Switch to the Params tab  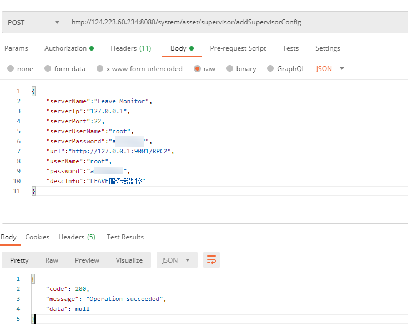coord(16,48)
